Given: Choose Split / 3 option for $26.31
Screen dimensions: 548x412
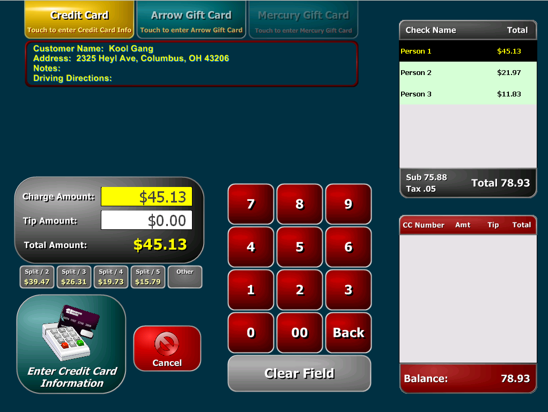Looking at the screenshot, I should [74, 277].
